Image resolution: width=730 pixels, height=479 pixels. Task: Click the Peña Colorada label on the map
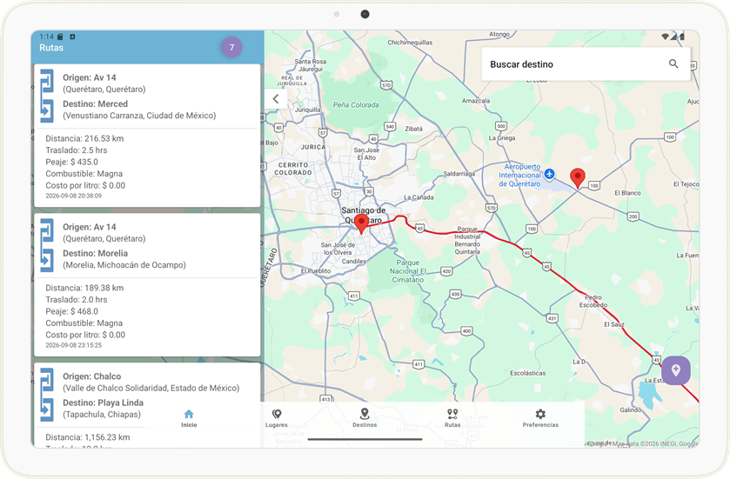tap(356, 105)
